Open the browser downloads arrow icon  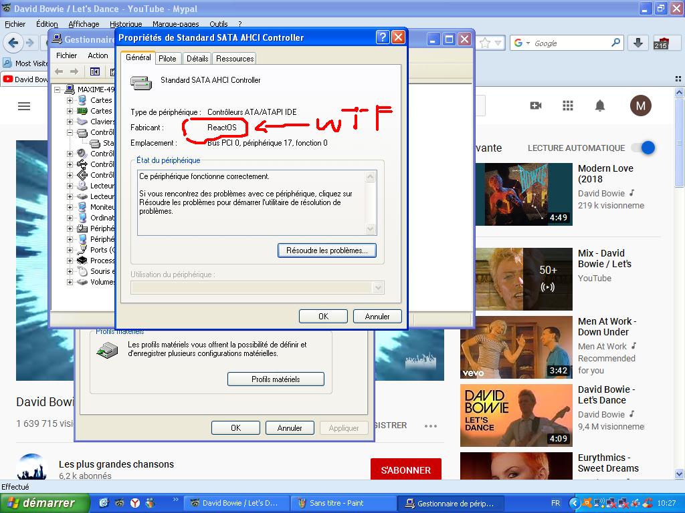click(638, 43)
